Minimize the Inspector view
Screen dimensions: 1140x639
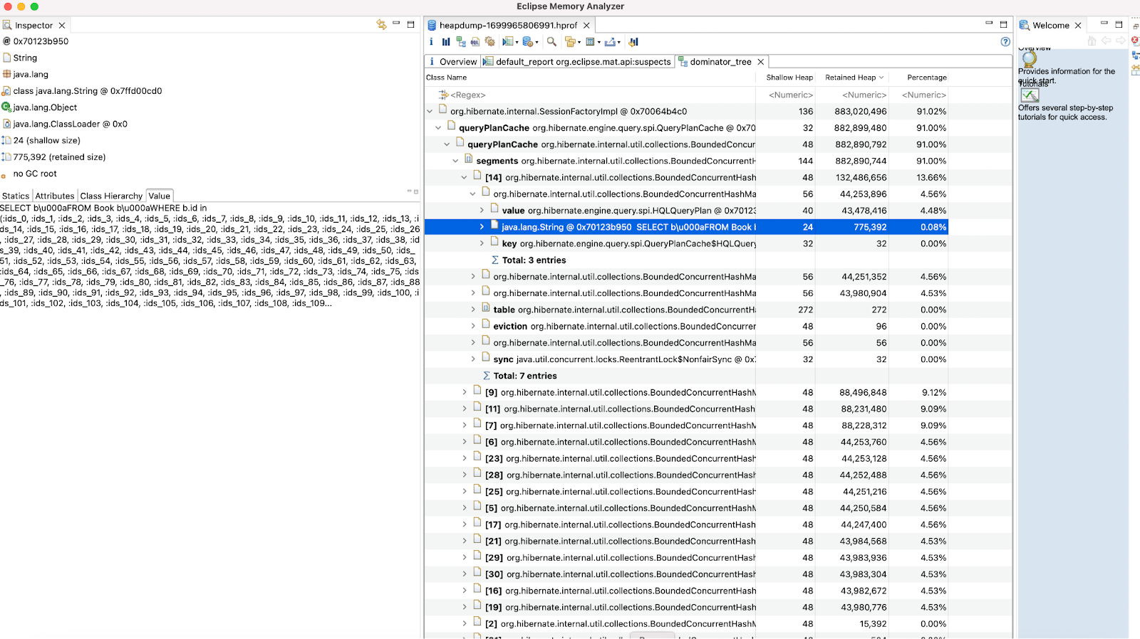(x=396, y=23)
